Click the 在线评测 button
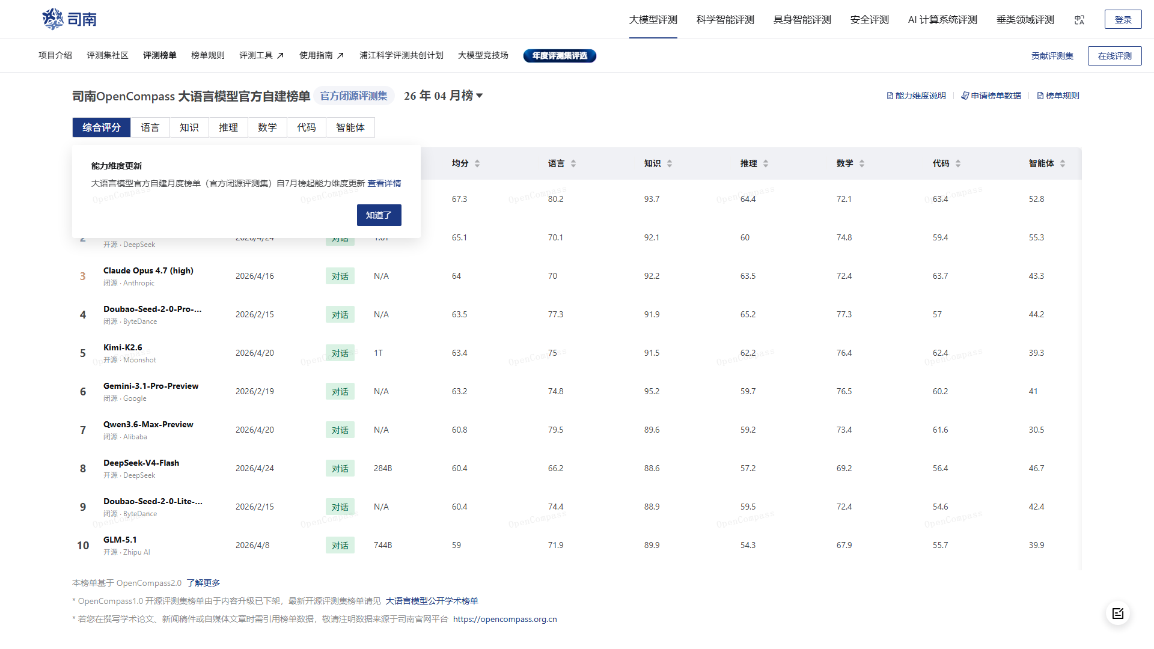 pyautogui.click(x=1115, y=56)
